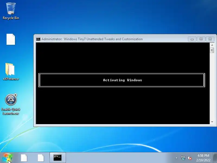Open the network status tray icon
The image size is (217, 163).
point(183,158)
